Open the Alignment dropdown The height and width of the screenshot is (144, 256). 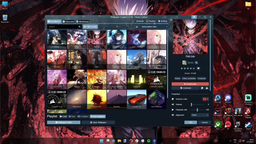(x=200, y=115)
